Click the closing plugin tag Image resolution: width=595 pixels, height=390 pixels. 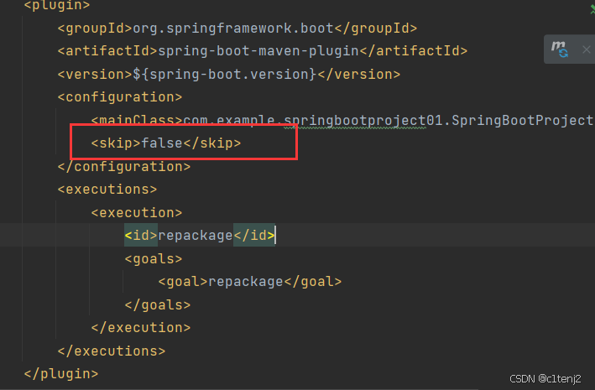pyautogui.click(x=61, y=374)
